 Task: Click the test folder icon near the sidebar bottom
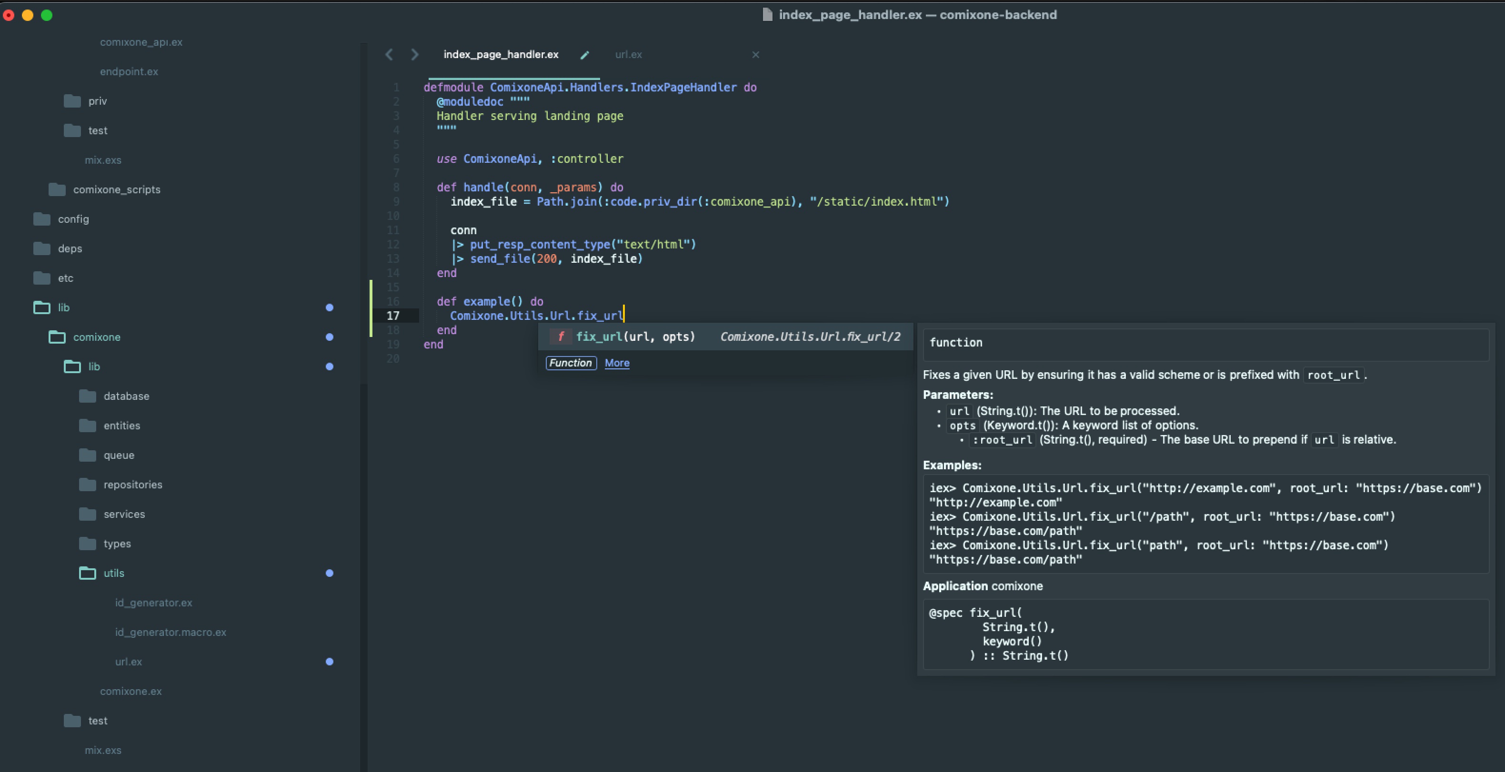click(x=72, y=721)
